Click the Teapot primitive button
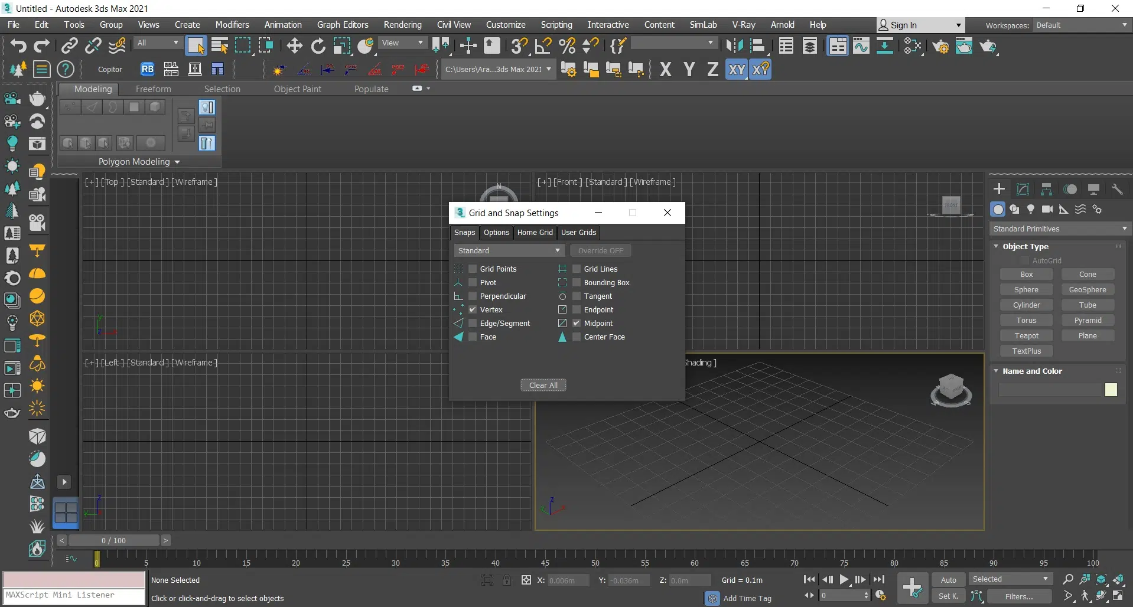 [x=1026, y=335]
